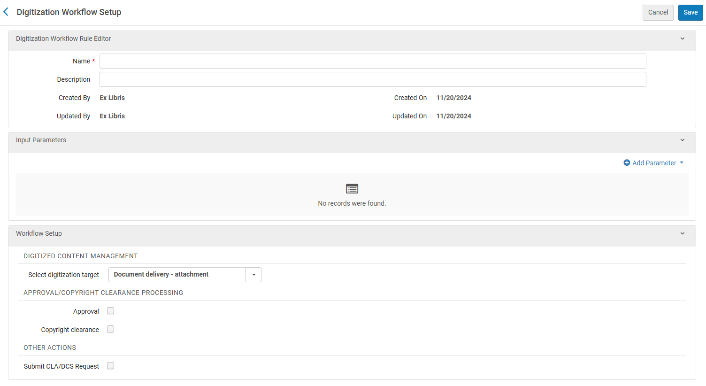Click the Cancel button
The height and width of the screenshot is (386, 706).
[658, 13]
